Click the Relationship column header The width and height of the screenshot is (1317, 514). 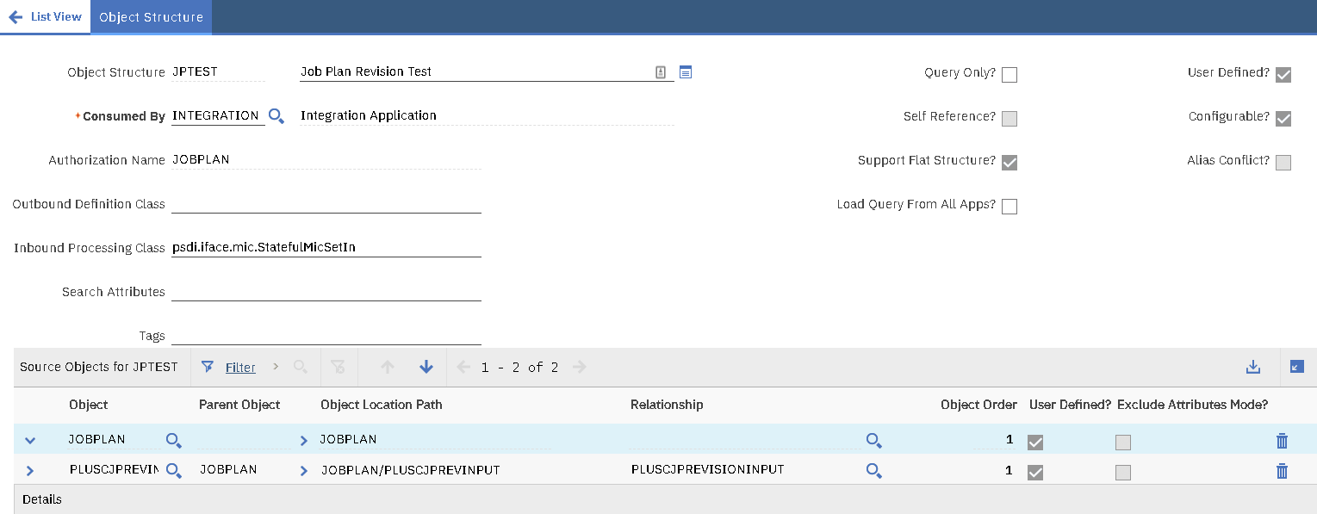pyautogui.click(x=667, y=405)
